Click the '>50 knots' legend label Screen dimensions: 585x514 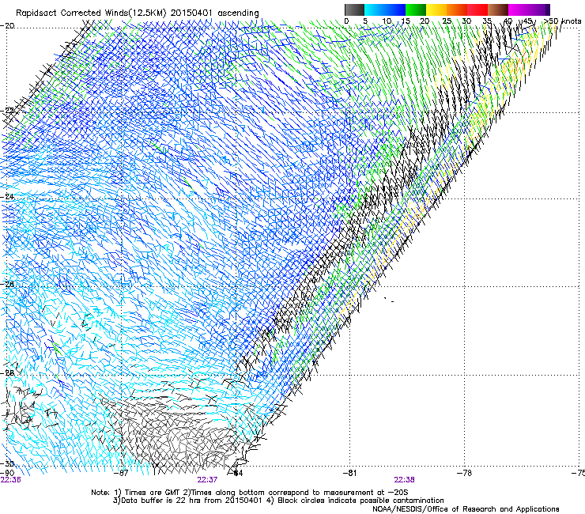click(563, 21)
